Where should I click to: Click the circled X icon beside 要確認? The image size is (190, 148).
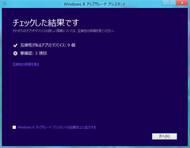[x=15, y=53]
